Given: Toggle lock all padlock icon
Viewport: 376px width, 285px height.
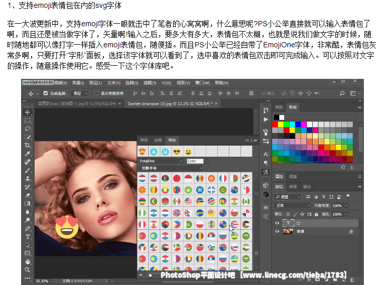Looking at the screenshot, I should point(316,214).
